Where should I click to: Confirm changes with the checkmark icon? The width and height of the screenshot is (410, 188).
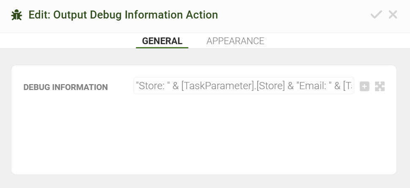pos(376,15)
